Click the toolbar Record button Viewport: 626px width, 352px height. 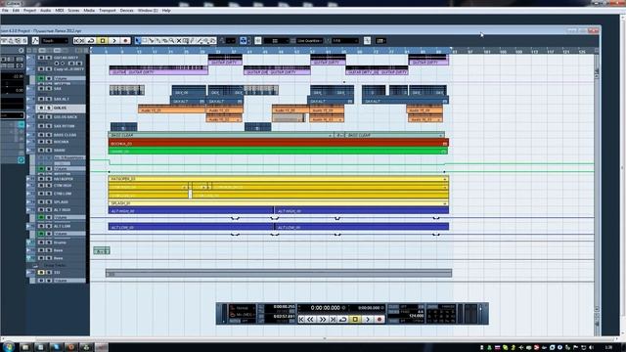point(125,41)
